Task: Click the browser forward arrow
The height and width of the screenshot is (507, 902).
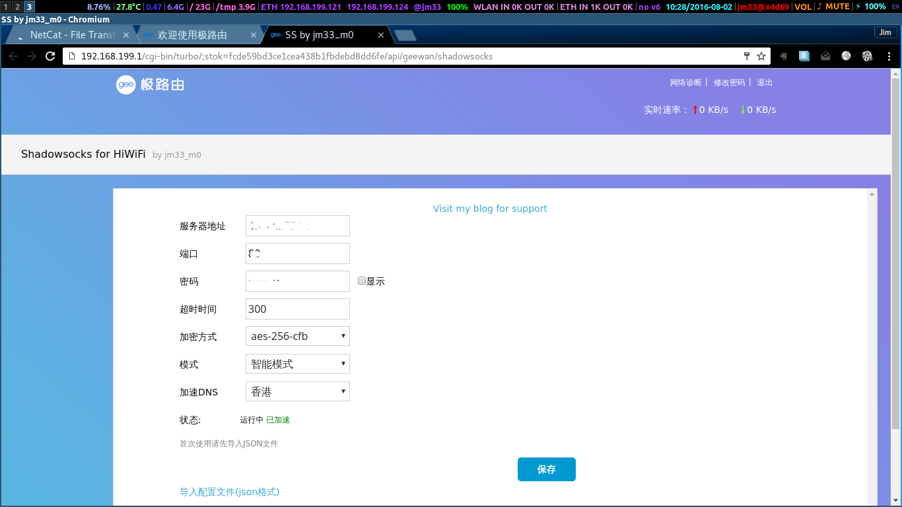Action: pyautogui.click(x=32, y=56)
